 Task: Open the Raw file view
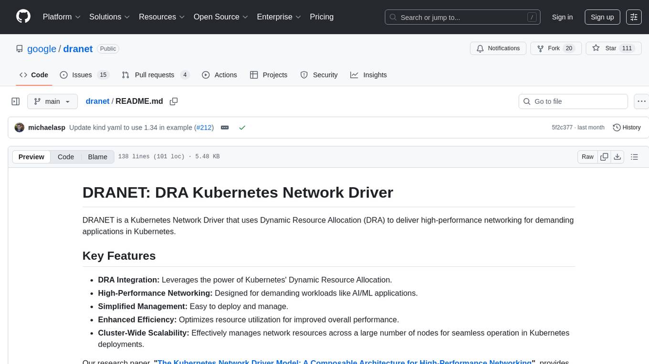pos(587,157)
